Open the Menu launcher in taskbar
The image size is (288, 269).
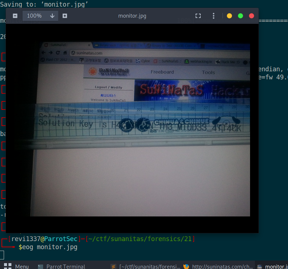pos(16,266)
